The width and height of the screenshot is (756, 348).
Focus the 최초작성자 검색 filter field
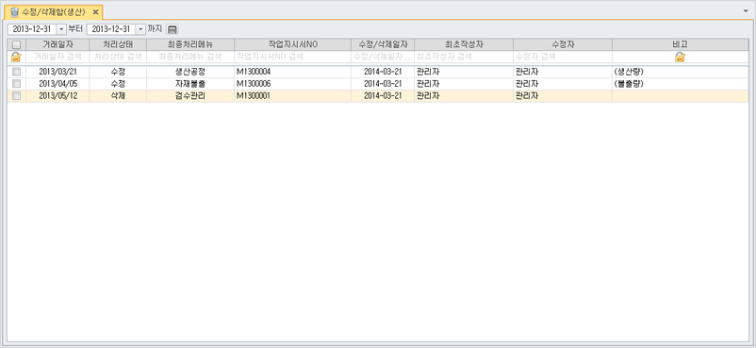click(x=464, y=57)
